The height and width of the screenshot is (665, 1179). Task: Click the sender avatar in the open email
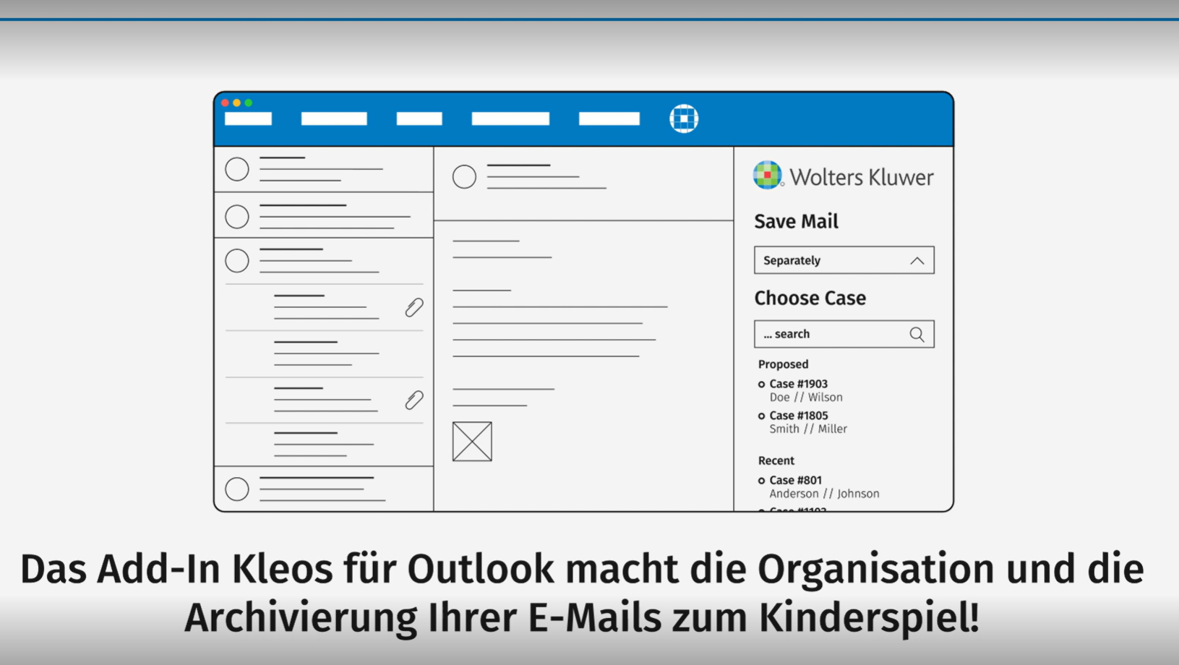pos(464,177)
